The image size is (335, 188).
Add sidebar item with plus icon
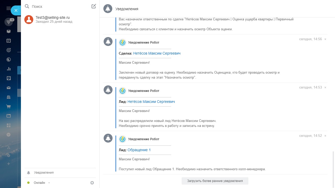(x=9, y=164)
